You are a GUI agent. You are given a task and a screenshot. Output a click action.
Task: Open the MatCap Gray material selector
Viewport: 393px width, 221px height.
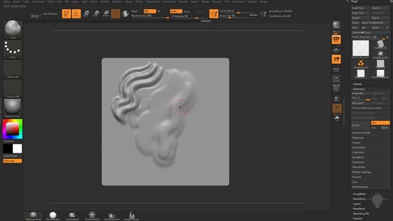13,108
